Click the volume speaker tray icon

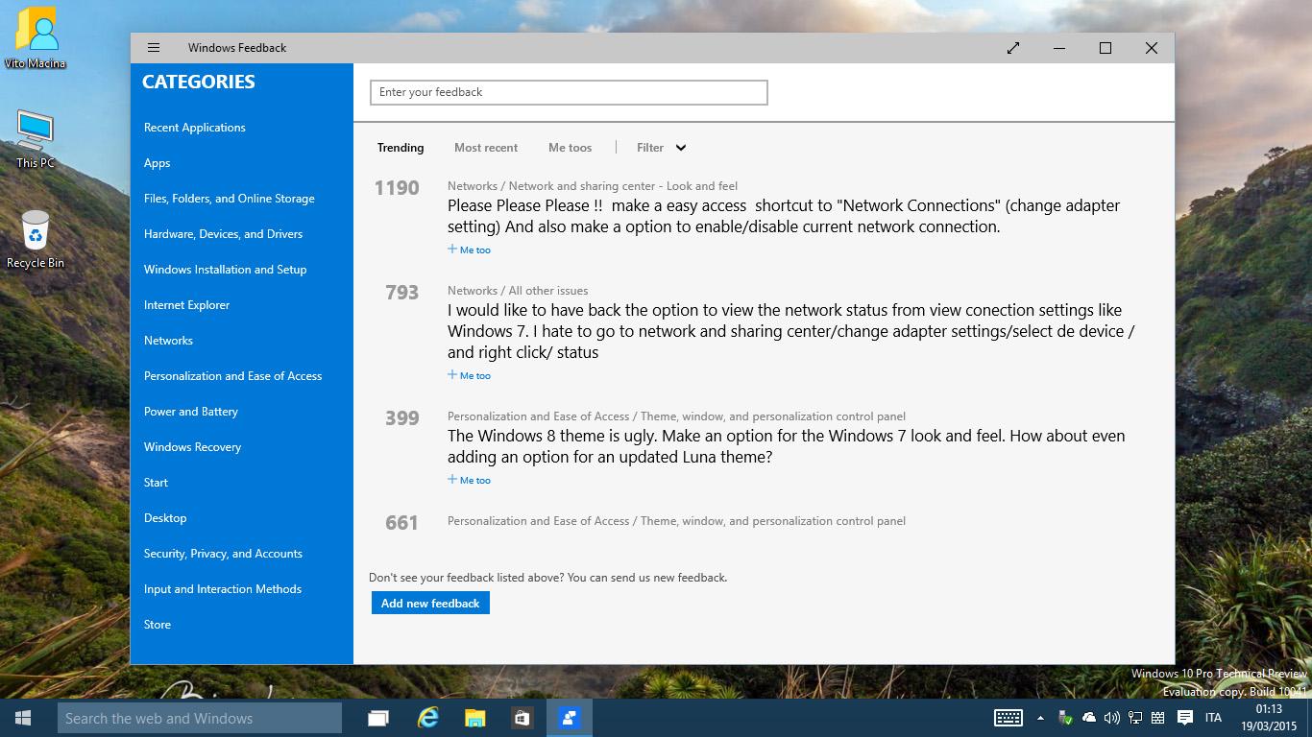click(1112, 718)
